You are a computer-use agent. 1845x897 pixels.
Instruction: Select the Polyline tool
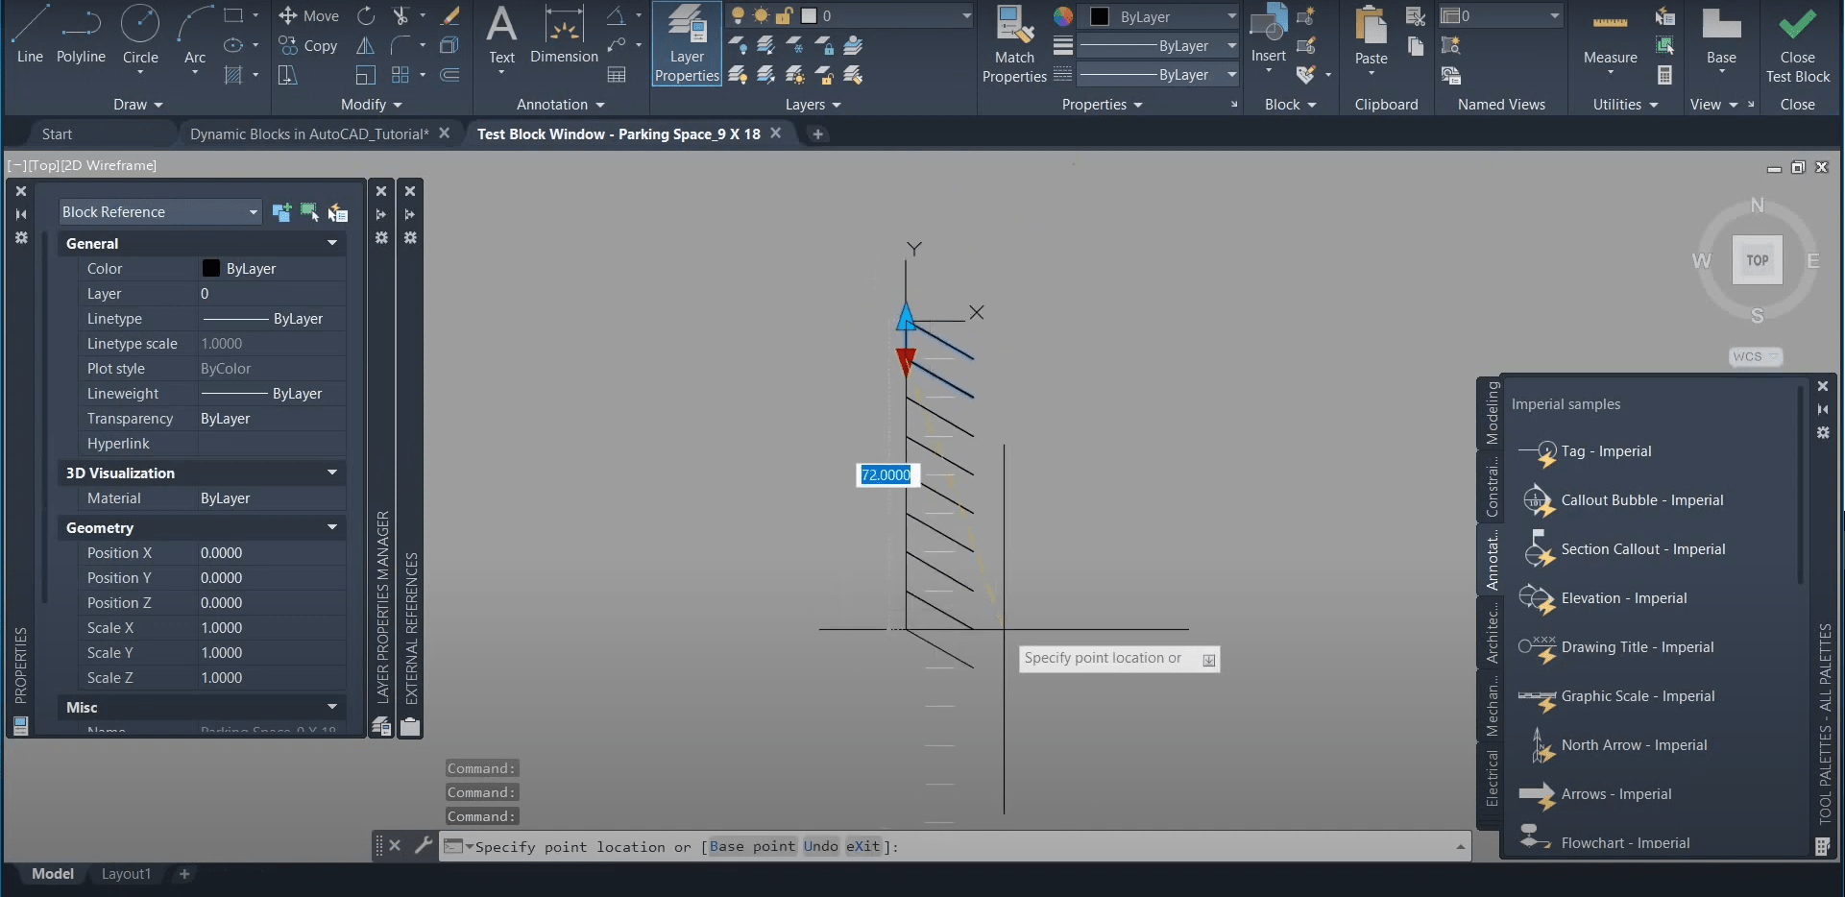[81, 36]
